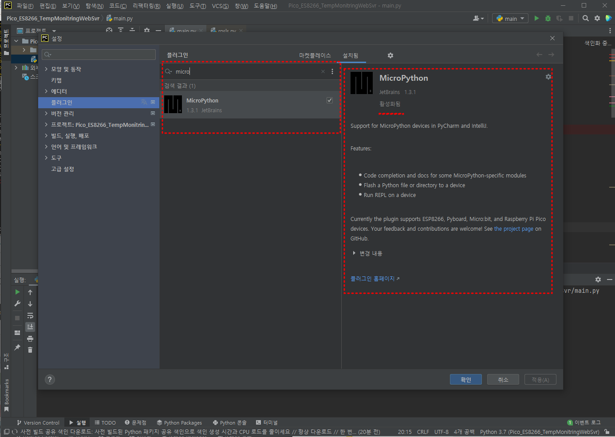Toggle soft-wrap icon in Run panel
This screenshot has height=437, width=615.
(x=30, y=315)
